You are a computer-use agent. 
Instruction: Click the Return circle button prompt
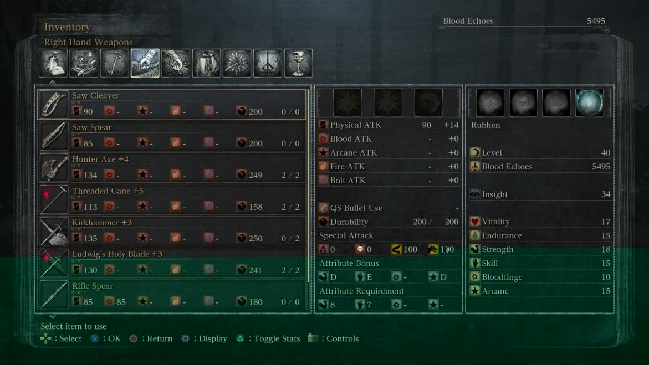[133, 338]
